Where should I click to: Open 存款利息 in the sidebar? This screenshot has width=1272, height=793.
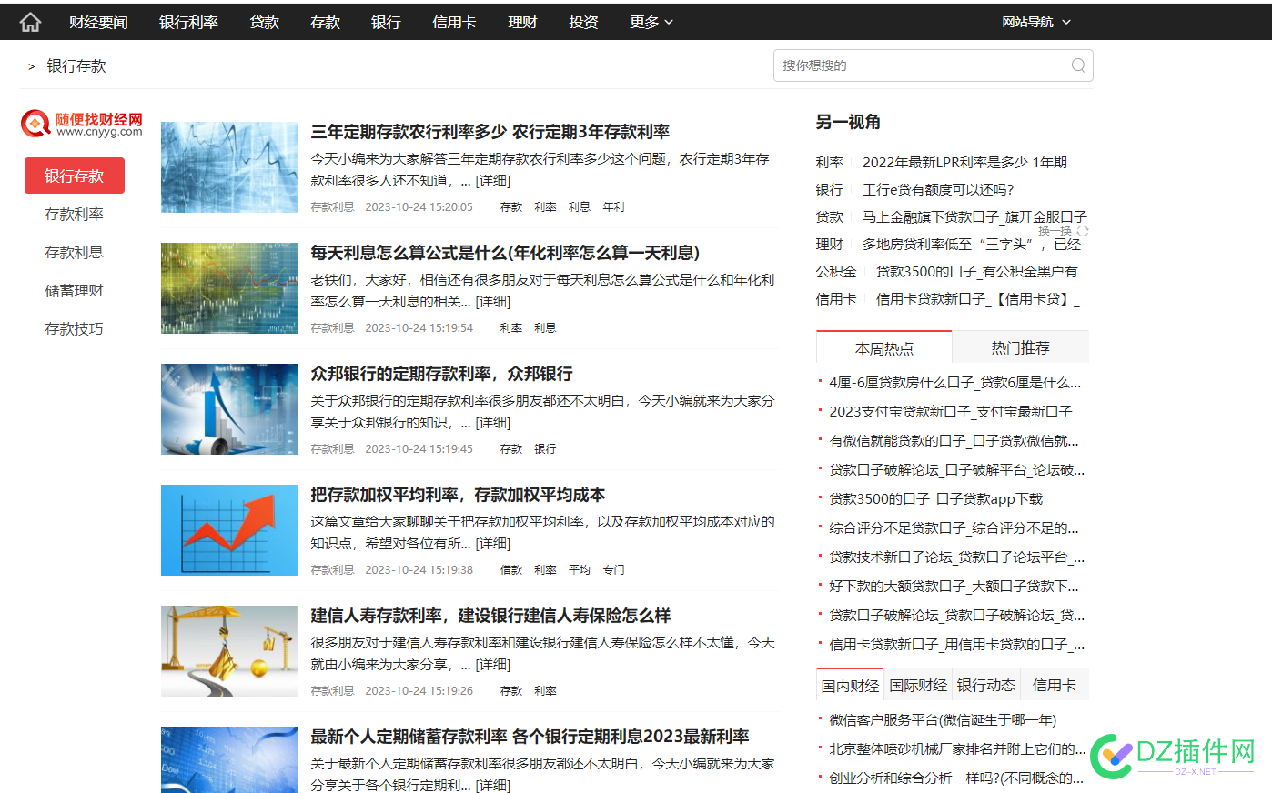tap(75, 252)
